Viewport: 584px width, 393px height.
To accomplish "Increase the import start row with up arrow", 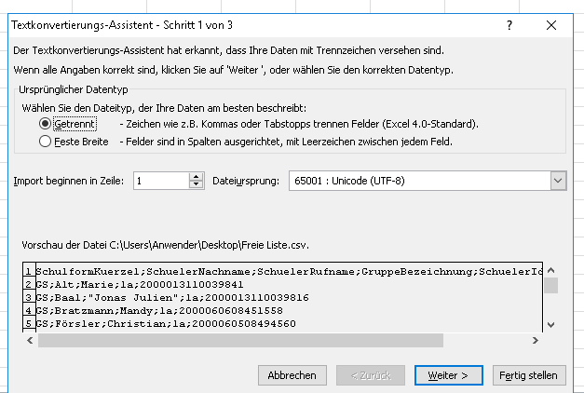I will tap(197, 176).
